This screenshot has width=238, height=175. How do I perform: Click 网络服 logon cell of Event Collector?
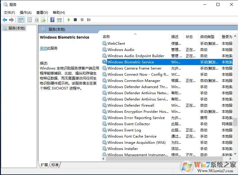pos(227,124)
